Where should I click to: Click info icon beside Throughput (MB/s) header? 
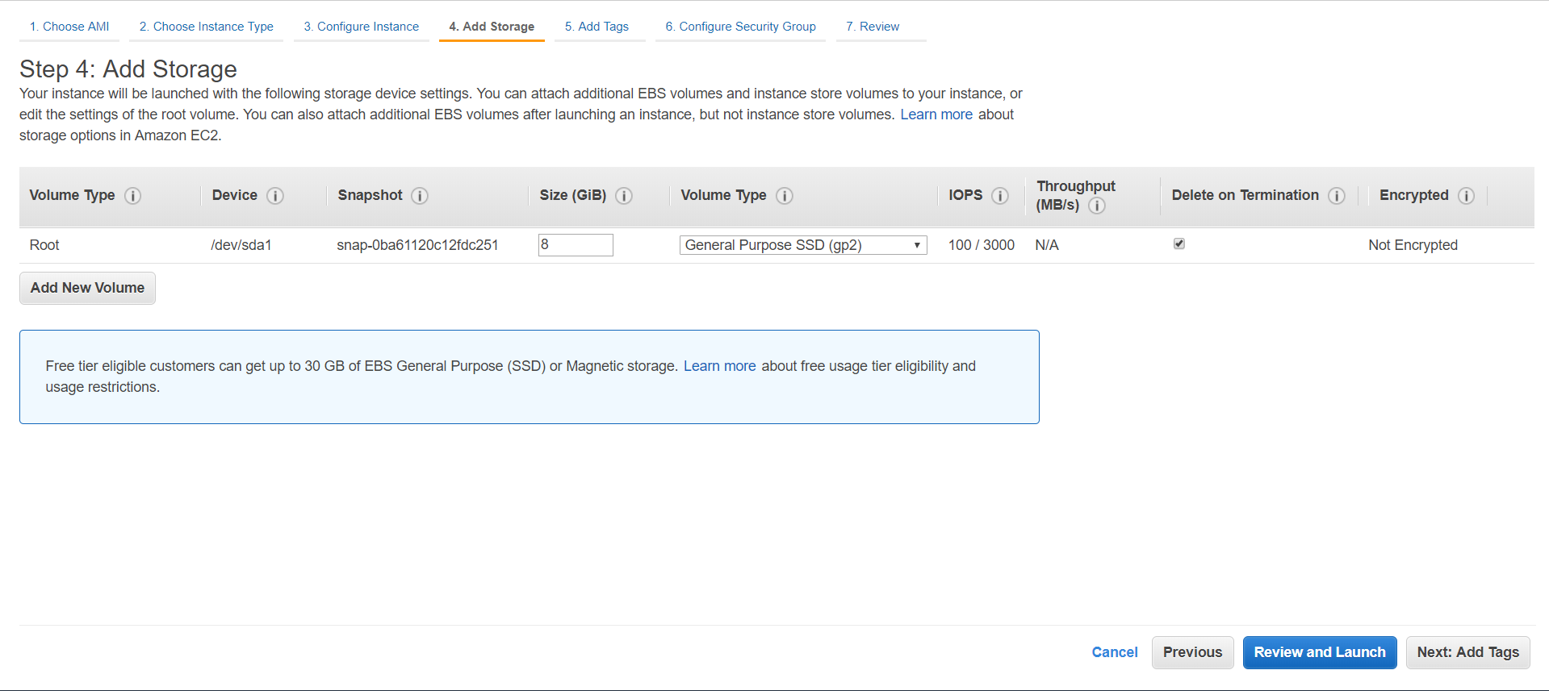click(1097, 206)
